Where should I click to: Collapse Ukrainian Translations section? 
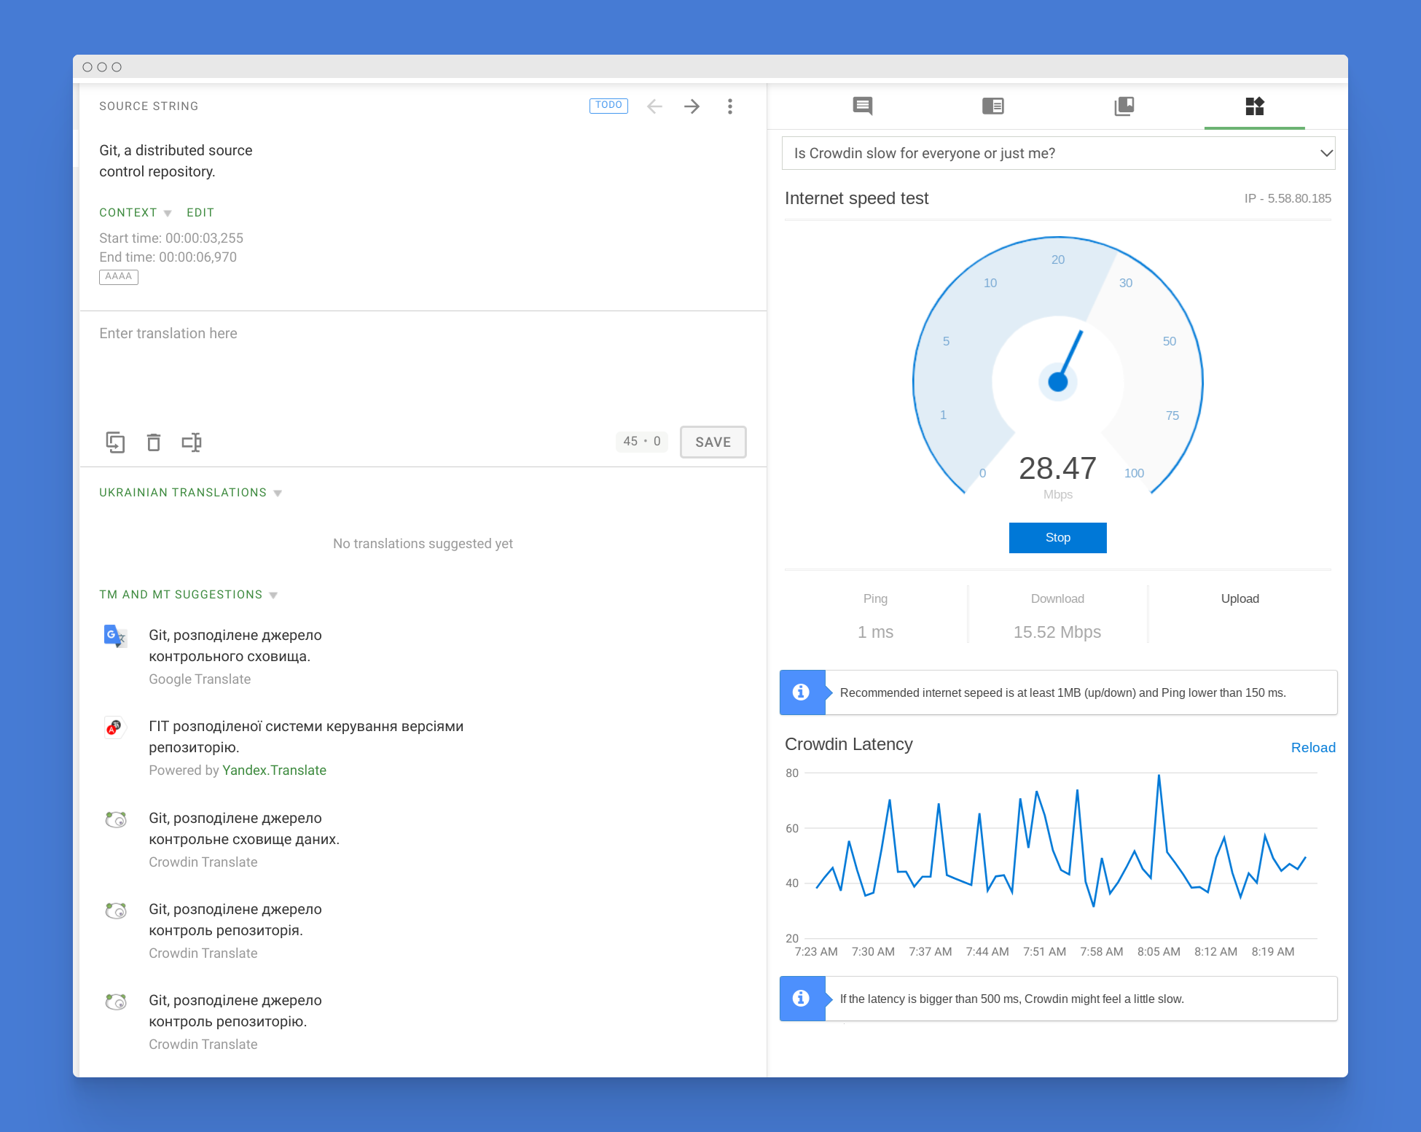tap(190, 493)
